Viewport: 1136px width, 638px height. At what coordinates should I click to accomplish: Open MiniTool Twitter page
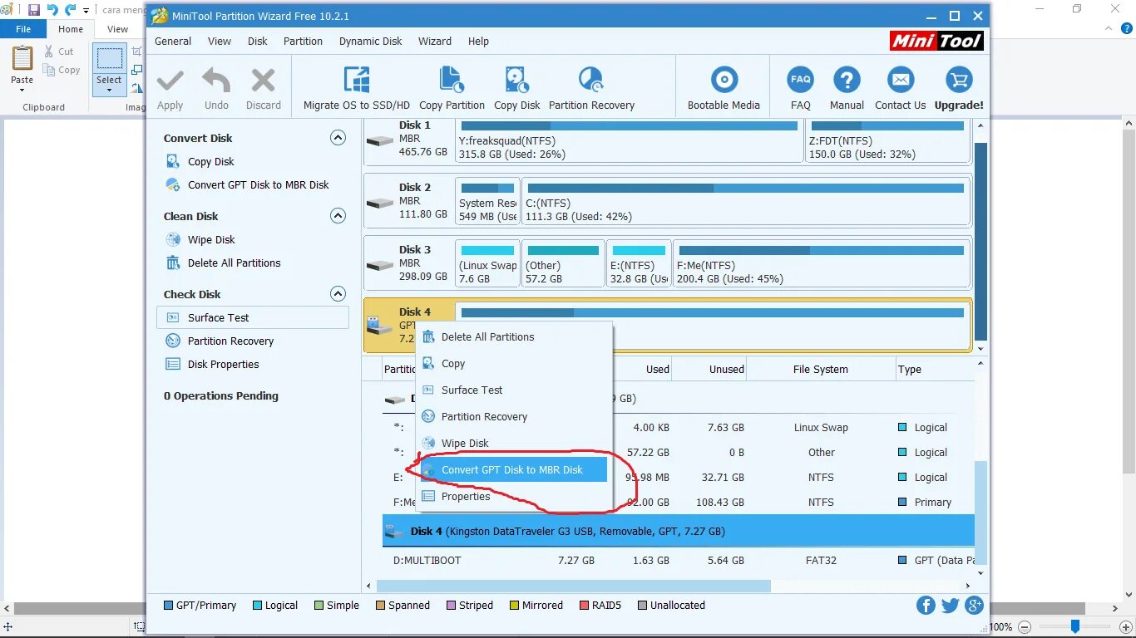[x=951, y=606]
